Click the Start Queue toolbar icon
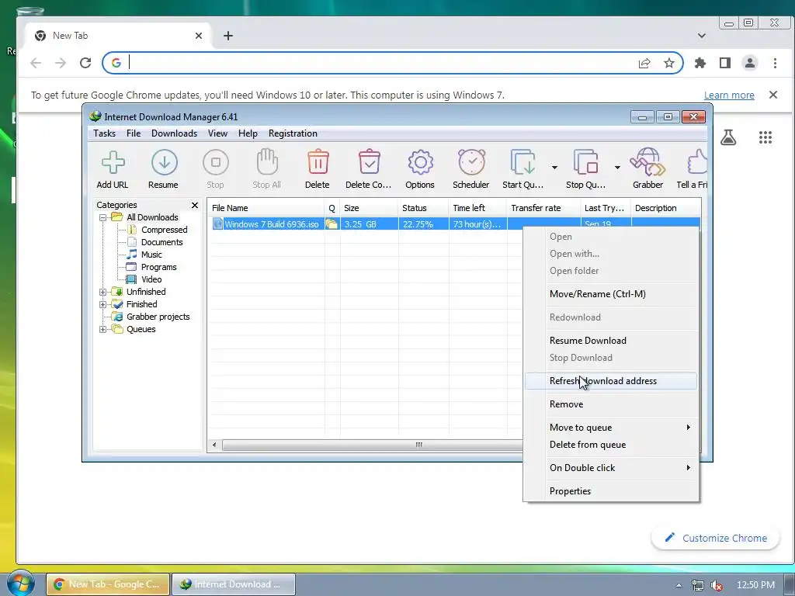 tap(522, 162)
